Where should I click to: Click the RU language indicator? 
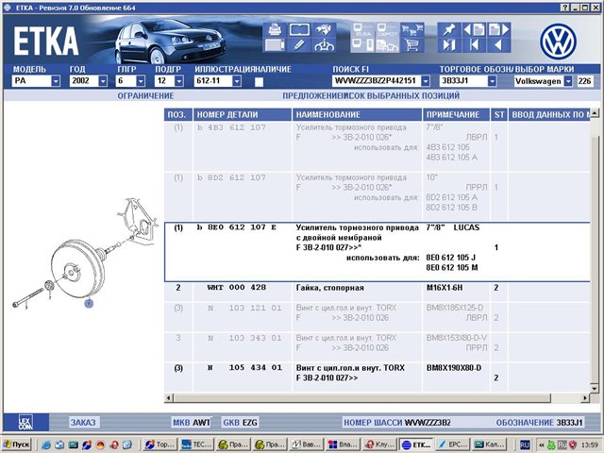click(x=525, y=445)
